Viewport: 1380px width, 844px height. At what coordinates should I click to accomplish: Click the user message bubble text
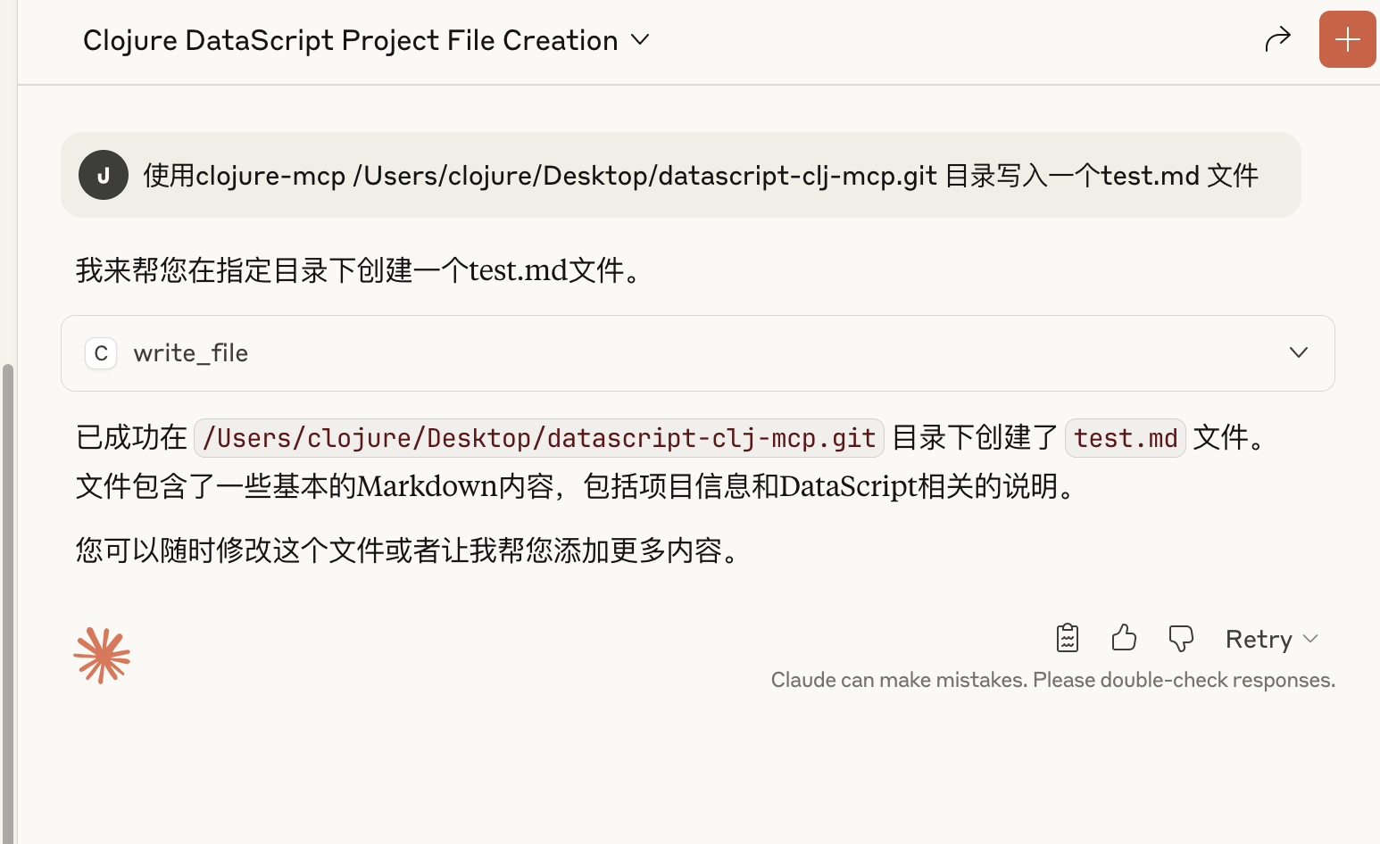[x=701, y=176]
